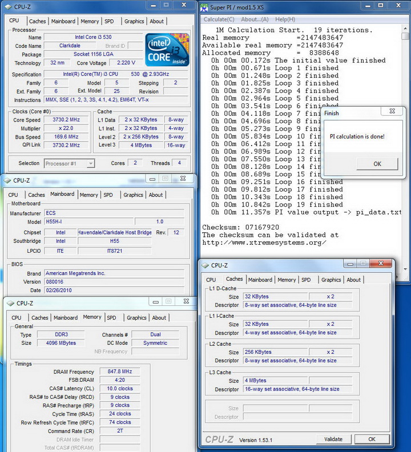Image resolution: width=411 pixels, height=452 pixels.
Task: Select Caches tab in the Memory CPU-Z window
Action: coord(39,318)
